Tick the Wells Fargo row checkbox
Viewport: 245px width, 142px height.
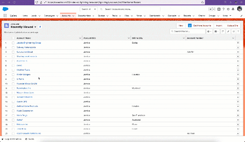pos(13,116)
